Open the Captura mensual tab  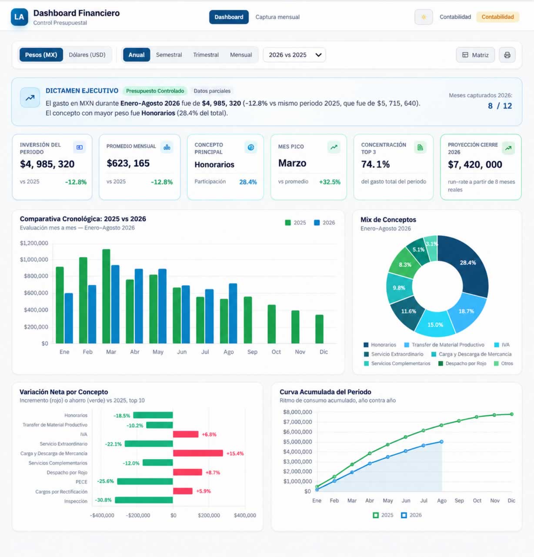(277, 17)
